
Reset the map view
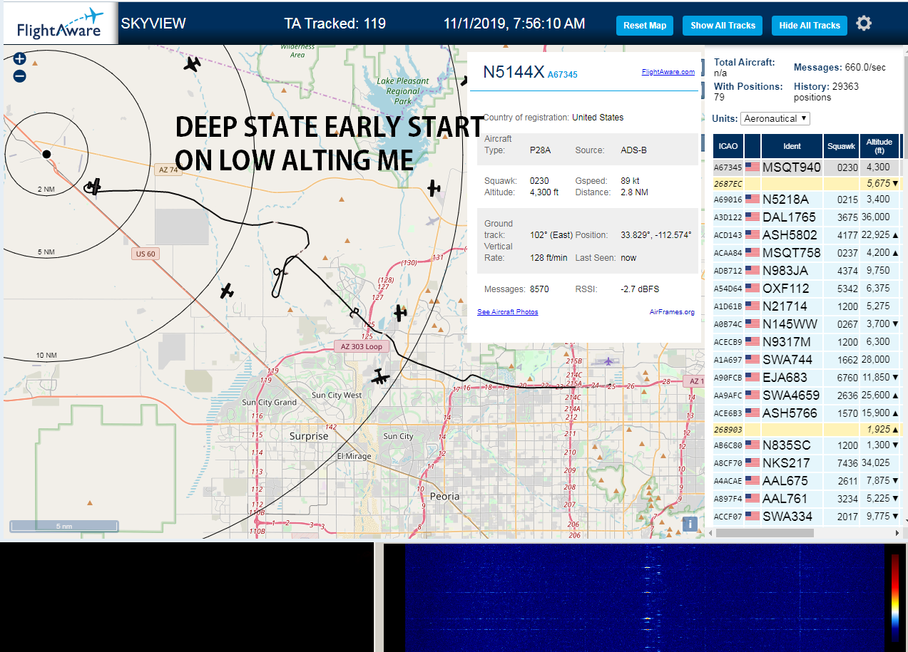click(645, 26)
